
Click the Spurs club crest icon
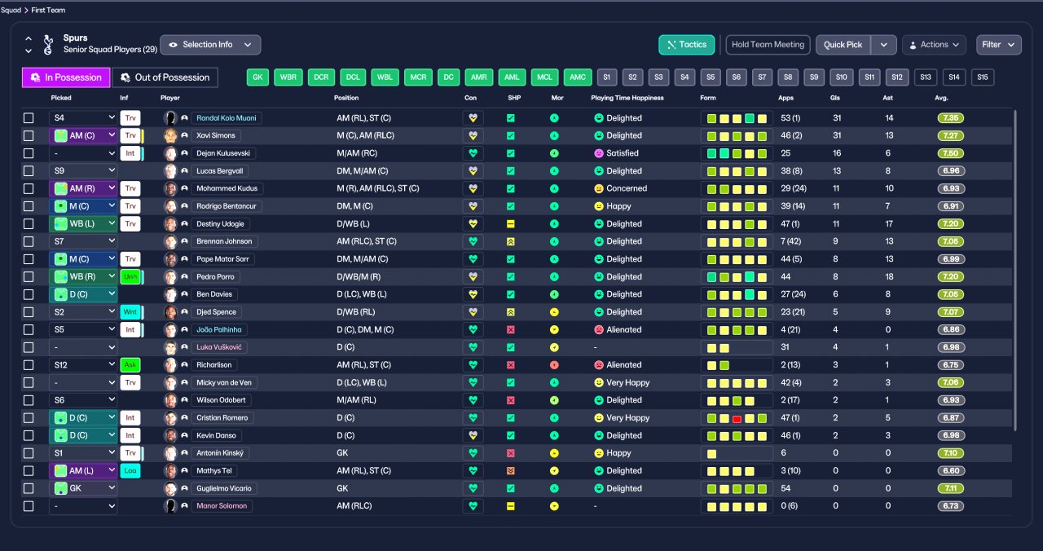[48, 44]
